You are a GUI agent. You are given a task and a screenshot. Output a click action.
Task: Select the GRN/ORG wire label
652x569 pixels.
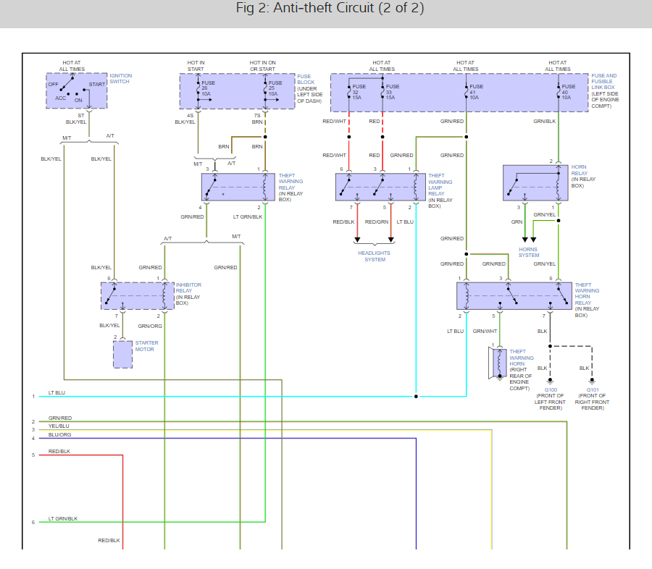150,326
